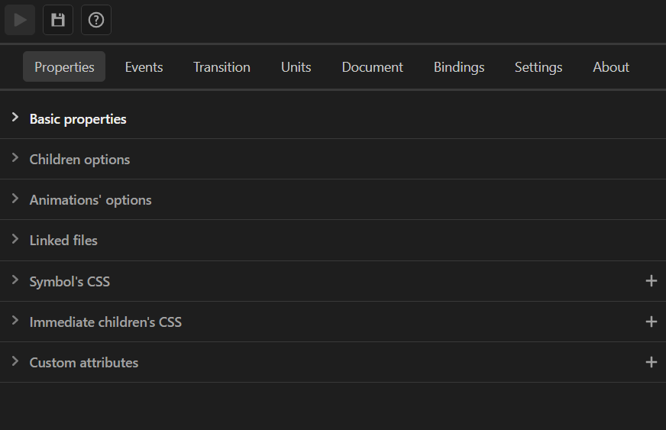The width and height of the screenshot is (666, 430).
Task: Add rule to Immediate children's CSS
Action: pos(651,322)
